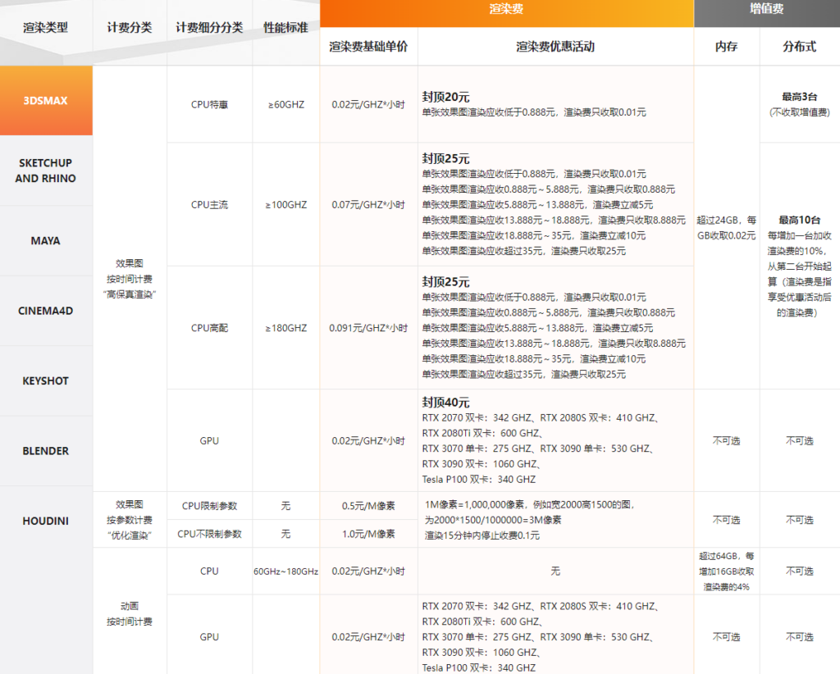The height and width of the screenshot is (674, 840).
Task: Click the 0.07元/GHZ*小时 price
Action: tap(368, 204)
